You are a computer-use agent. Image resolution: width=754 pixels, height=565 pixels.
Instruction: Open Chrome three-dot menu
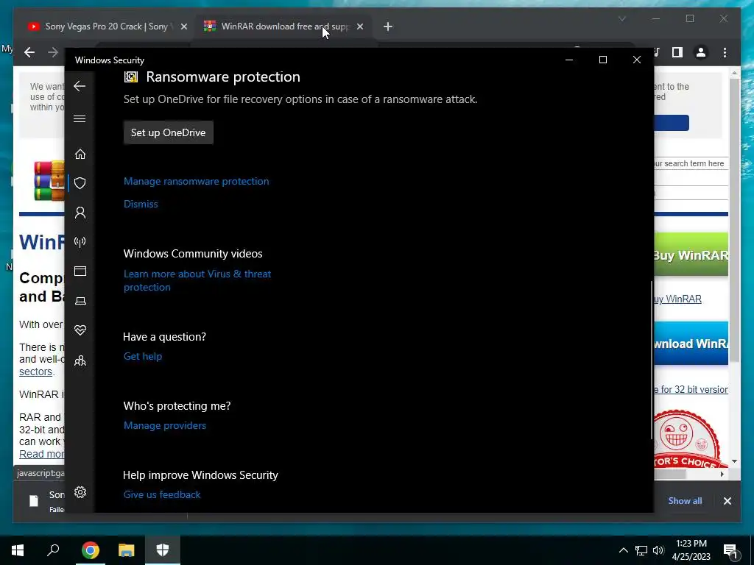tap(725, 52)
